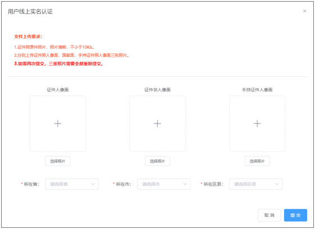Click plus icon under 手持证件人像面

(257, 123)
